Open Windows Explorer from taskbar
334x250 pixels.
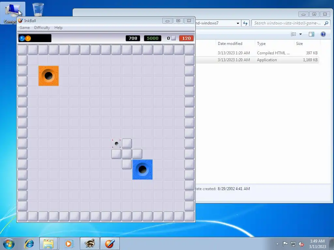[48, 243]
